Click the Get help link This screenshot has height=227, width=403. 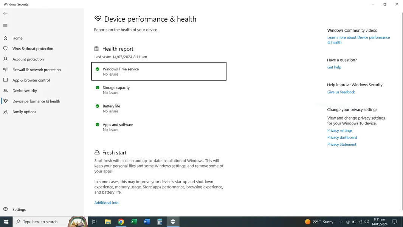[x=334, y=67]
